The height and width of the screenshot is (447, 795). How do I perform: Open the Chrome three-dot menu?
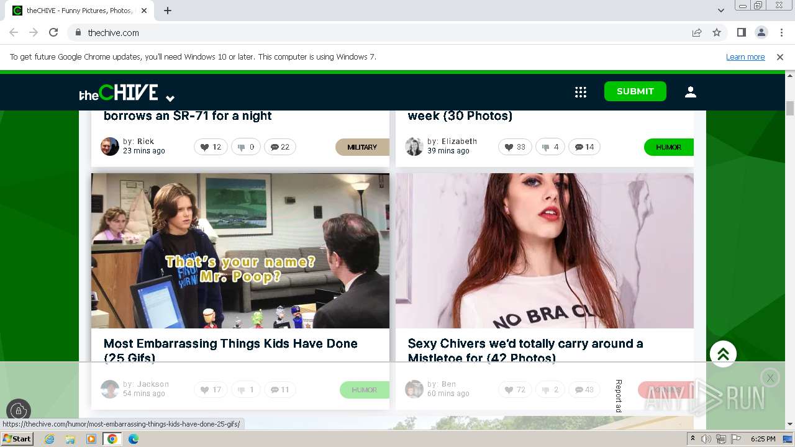click(x=780, y=32)
